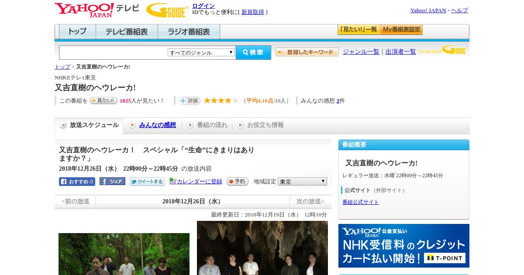
Task: Go to Yahoo! JAPAN link at top right
Action: (428, 10)
